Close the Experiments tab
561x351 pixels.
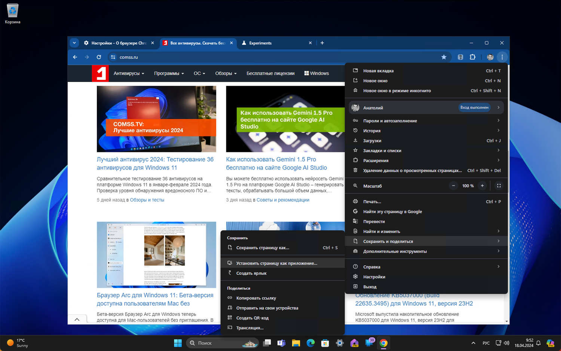pos(310,43)
